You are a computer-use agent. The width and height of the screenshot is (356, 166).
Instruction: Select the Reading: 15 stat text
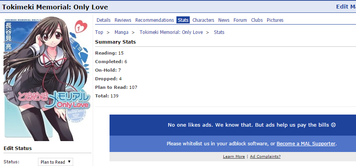[x=109, y=53]
